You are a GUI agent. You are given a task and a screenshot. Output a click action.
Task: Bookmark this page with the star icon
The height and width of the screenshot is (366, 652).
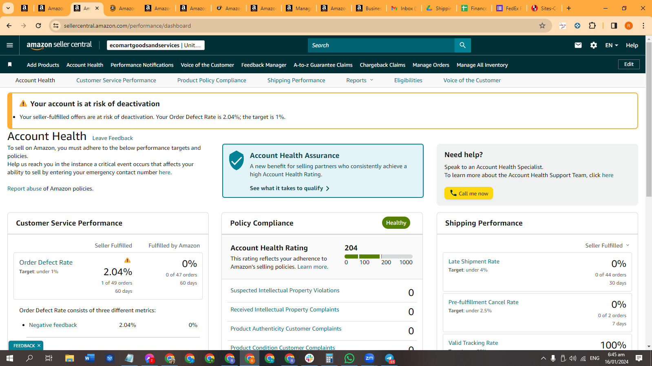[x=542, y=26]
